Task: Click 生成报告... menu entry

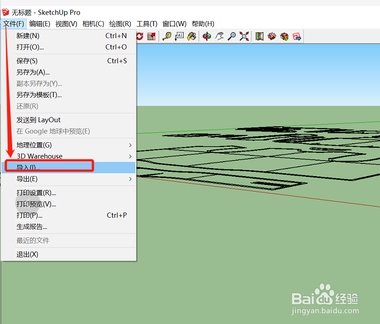Action: point(68,227)
